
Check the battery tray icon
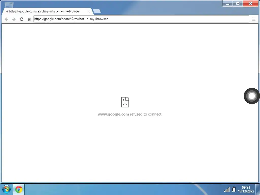234,189
